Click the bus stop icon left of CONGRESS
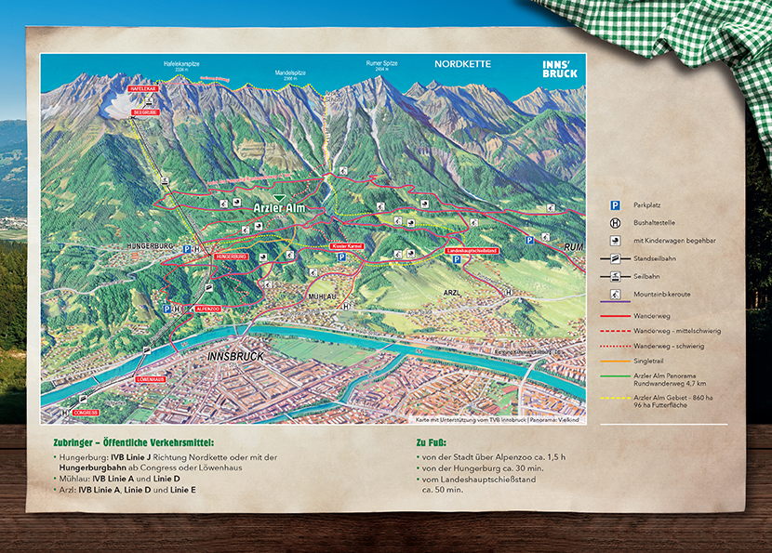 pyautogui.click(x=65, y=413)
